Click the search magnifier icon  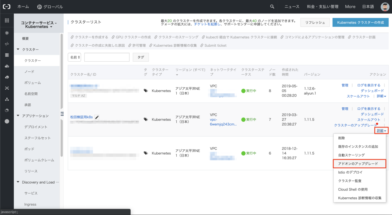point(272,7)
